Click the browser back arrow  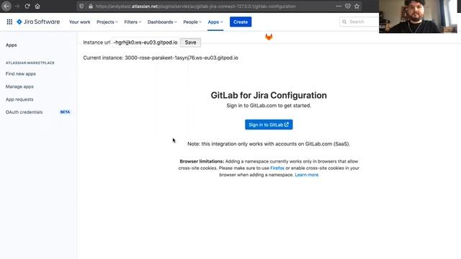click(x=6, y=6)
